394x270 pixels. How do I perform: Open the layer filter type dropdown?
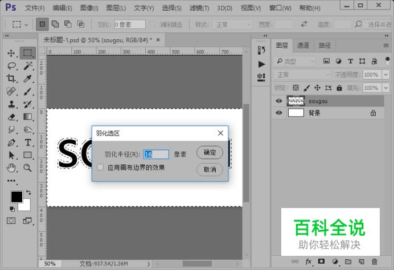tap(294, 61)
